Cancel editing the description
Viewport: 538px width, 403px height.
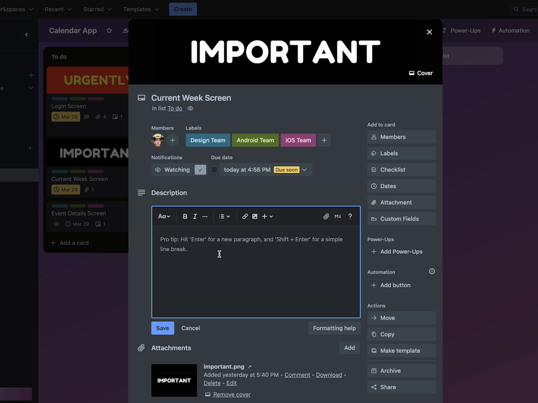[x=191, y=328]
